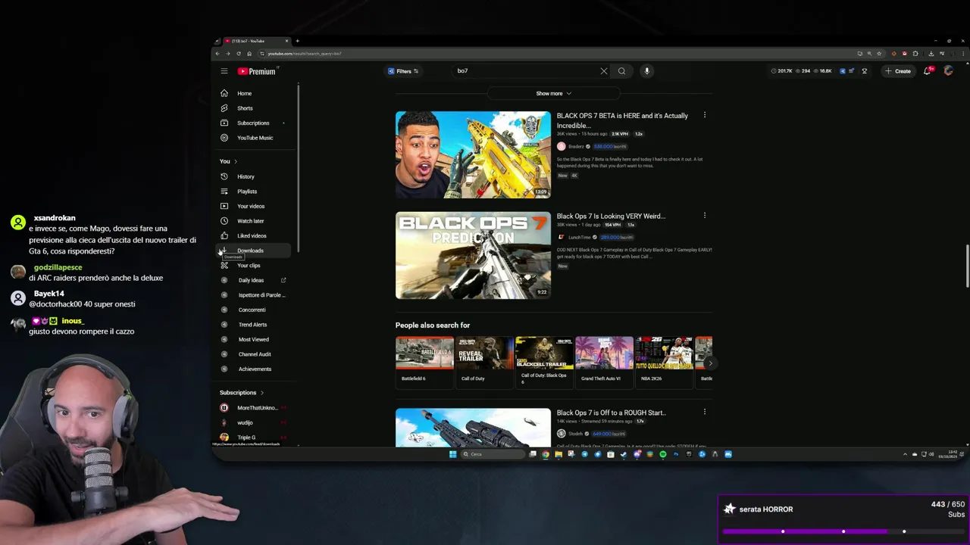Open Achievements sidebar entry
This screenshot has width=970, height=545.
[x=255, y=369]
